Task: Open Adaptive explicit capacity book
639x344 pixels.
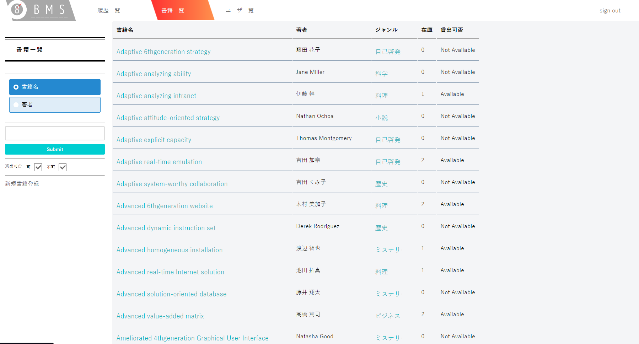Action: 154,140
